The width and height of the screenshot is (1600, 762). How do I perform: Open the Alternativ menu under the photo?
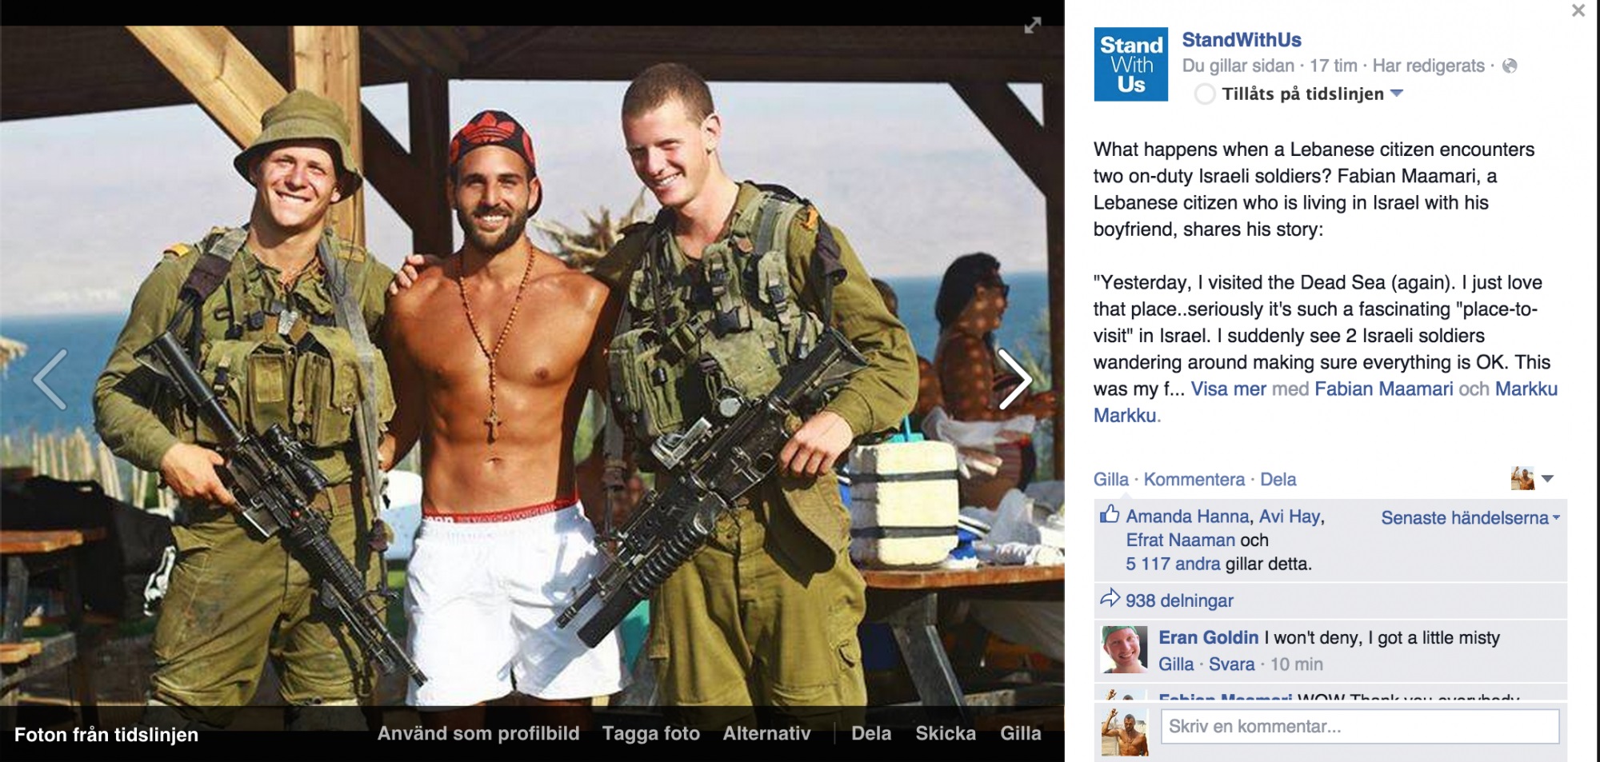766,733
